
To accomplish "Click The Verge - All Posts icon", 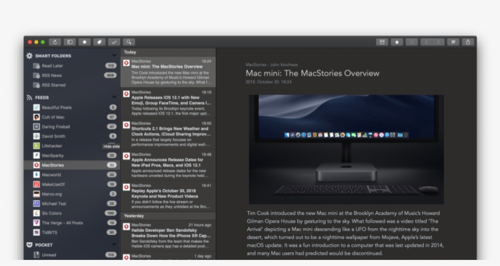I will pos(37,223).
